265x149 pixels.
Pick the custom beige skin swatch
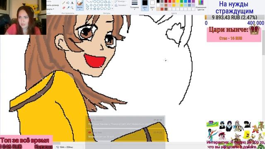[158, 9]
